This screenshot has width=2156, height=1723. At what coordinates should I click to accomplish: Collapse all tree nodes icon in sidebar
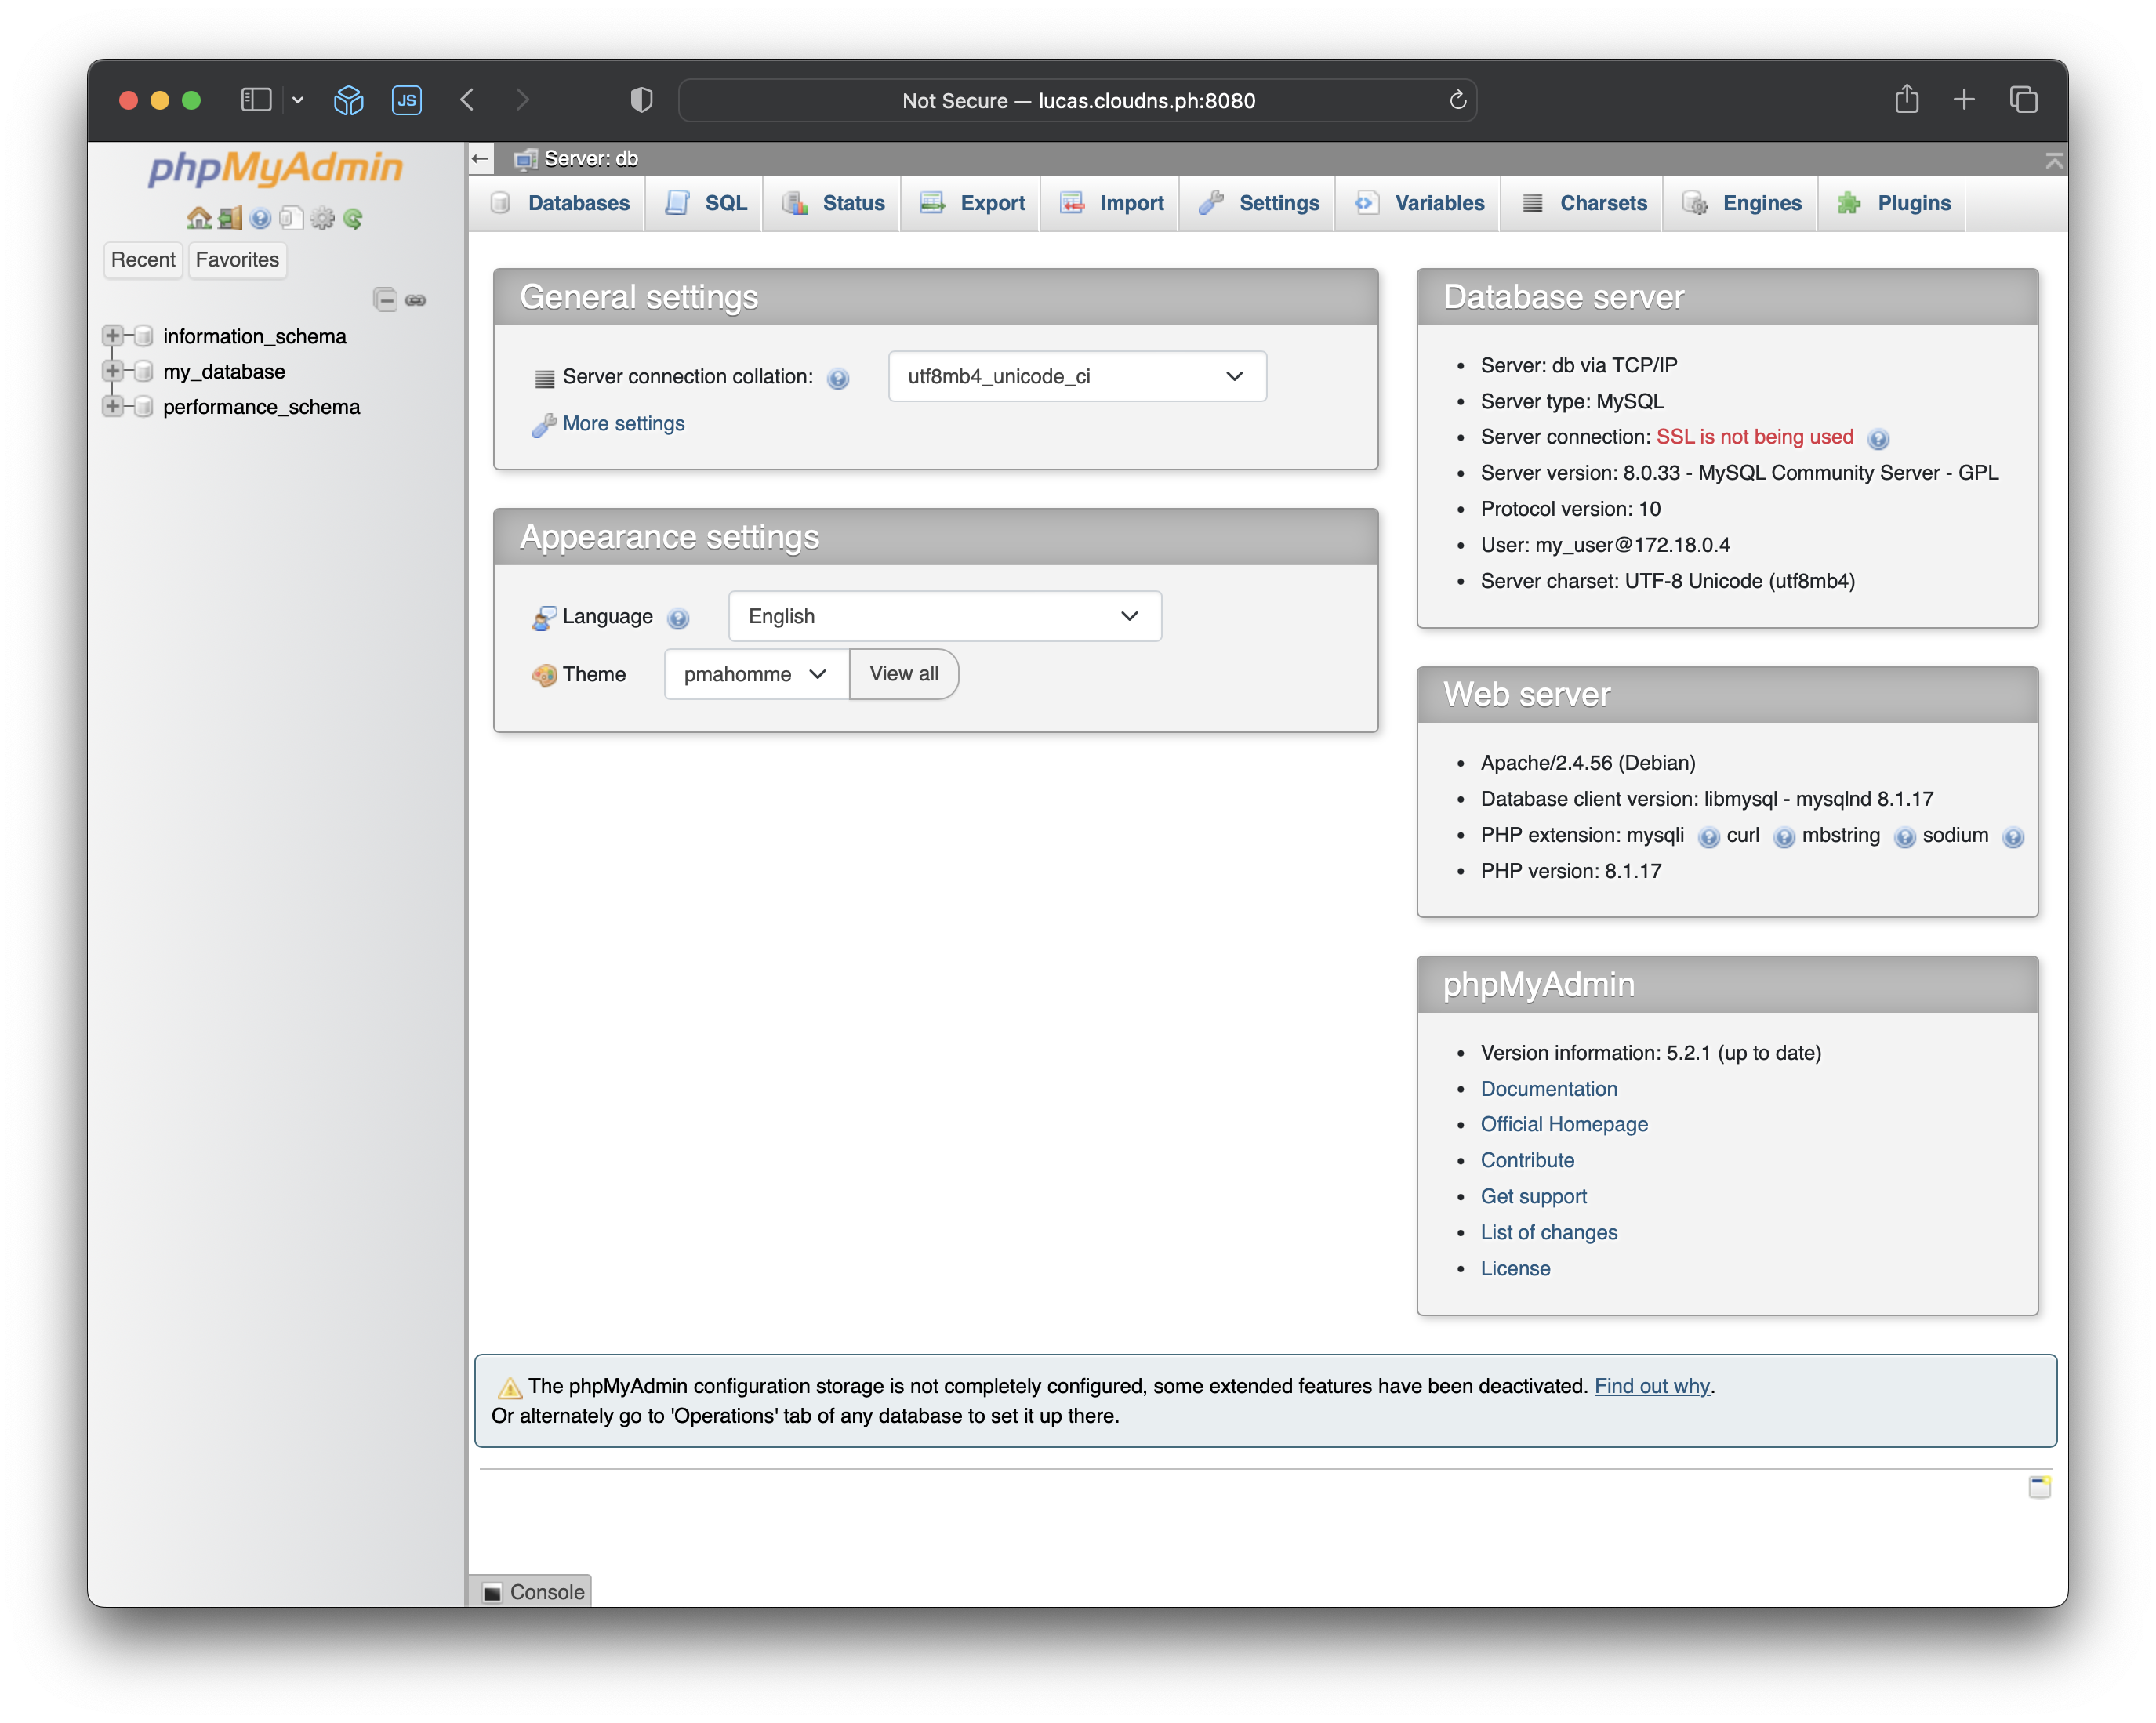[385, 299]
